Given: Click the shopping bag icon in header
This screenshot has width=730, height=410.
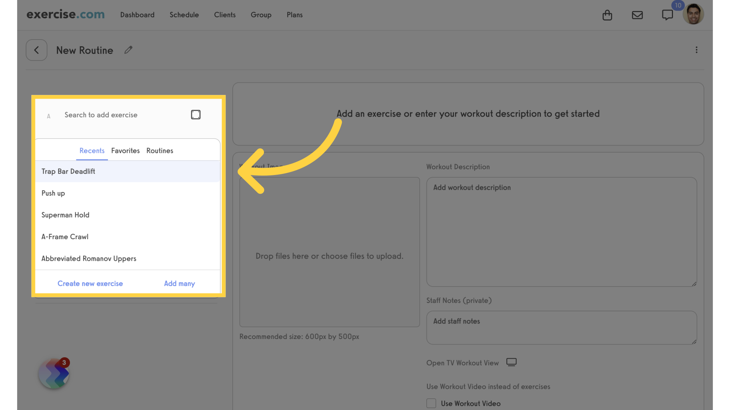Looking at the screenshot, I should pos(607,14).
